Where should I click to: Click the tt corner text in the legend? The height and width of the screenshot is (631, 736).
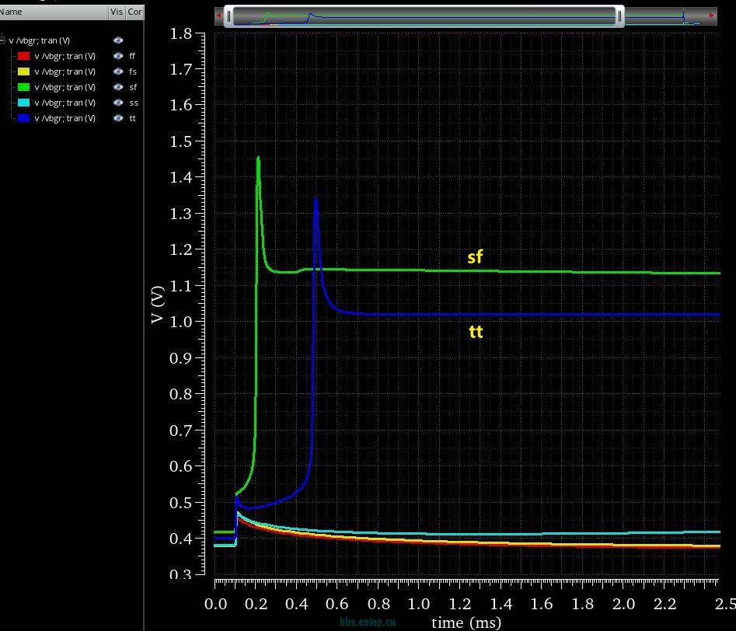coord(132,118)
